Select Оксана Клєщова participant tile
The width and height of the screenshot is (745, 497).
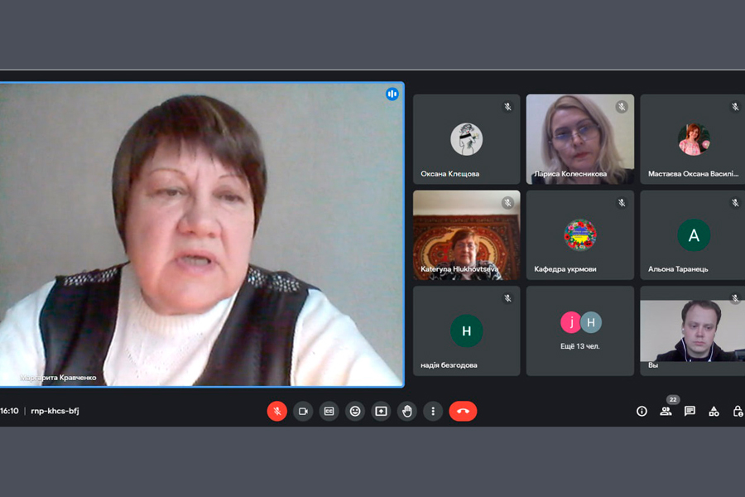pyautogui.click(x=467, y=139)
